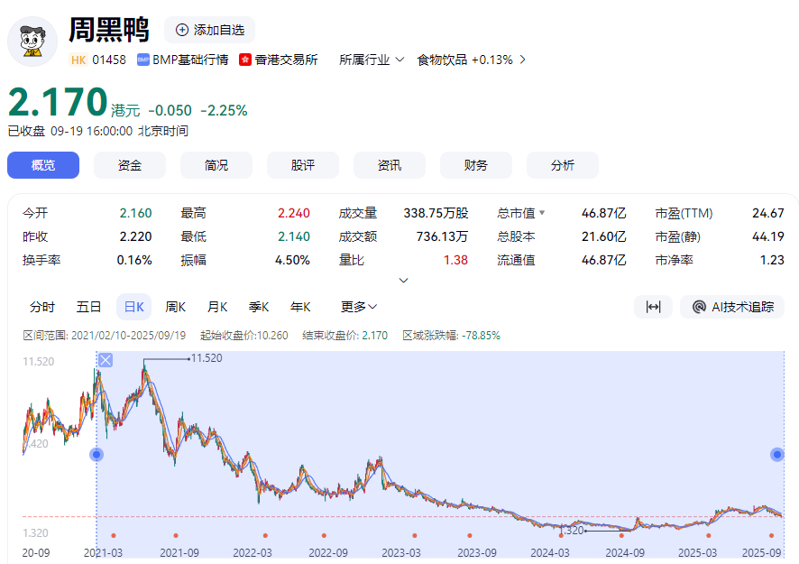799x564 pixels.
Task: Open the 资讯 tab
Action: [x=390, y=165]
